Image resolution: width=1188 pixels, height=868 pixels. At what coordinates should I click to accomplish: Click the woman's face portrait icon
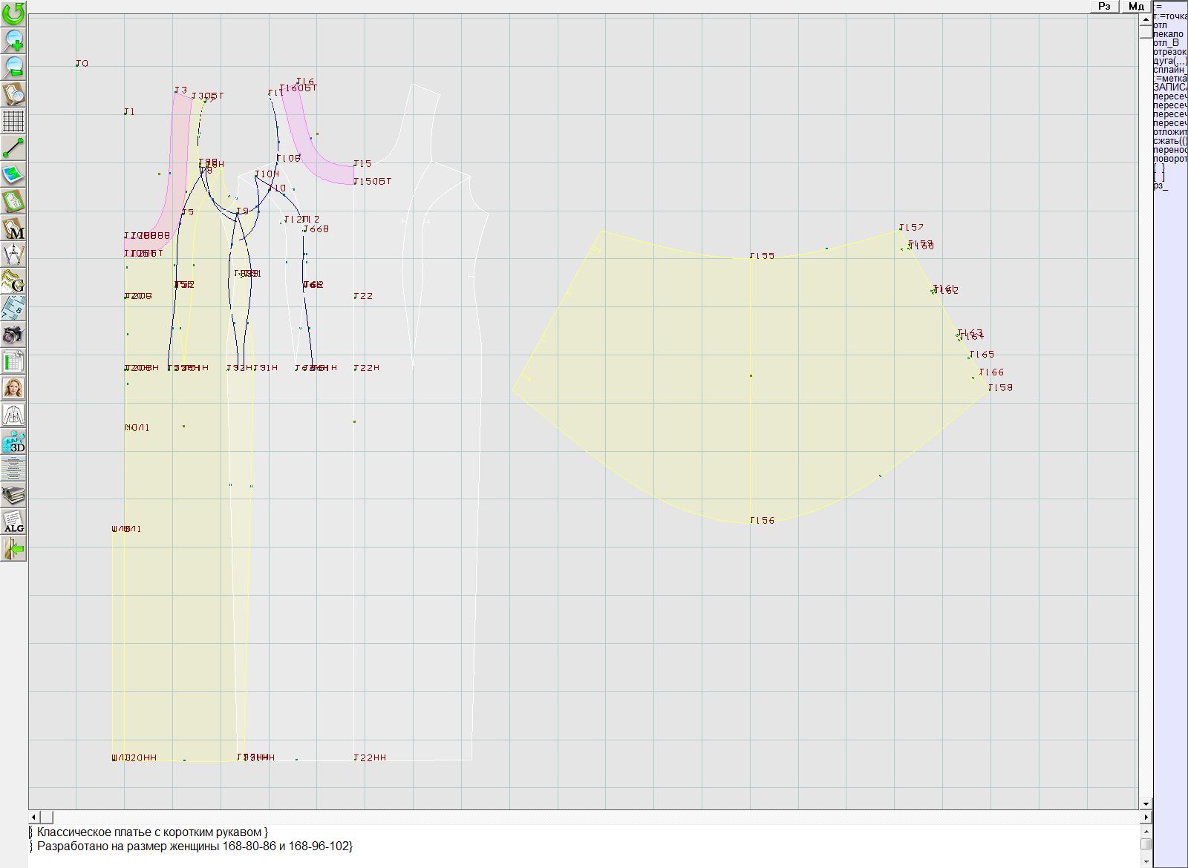point(13,388)
